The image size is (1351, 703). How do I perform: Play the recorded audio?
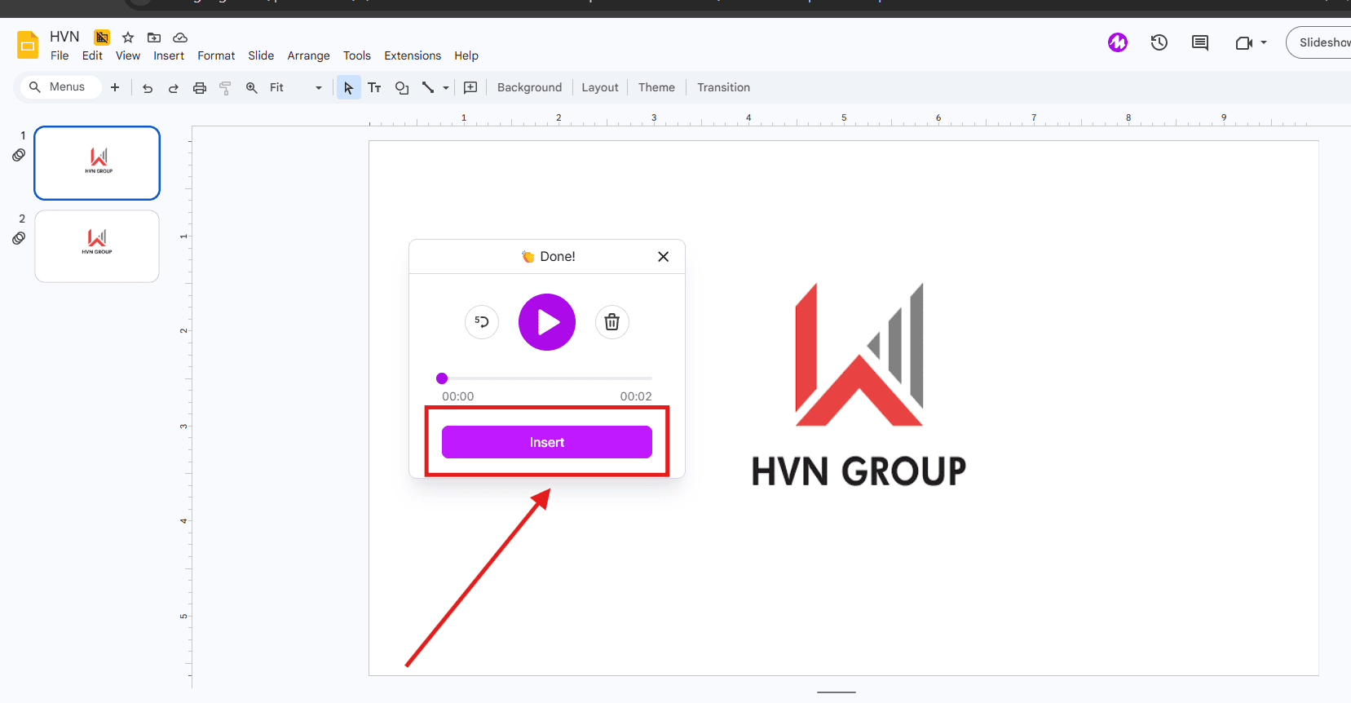[x=547, y=322]
